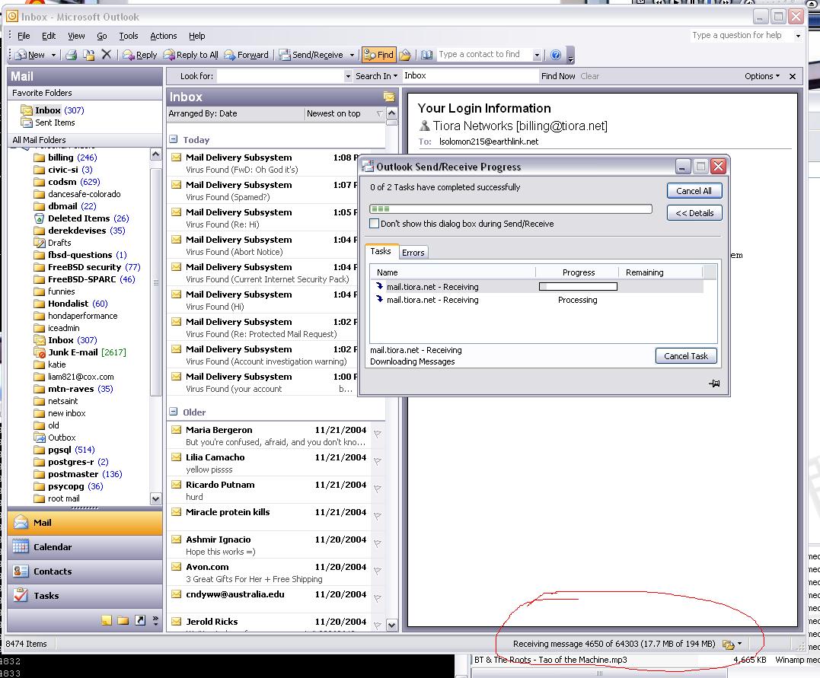Expand the Send/Receive dropdown arrow

(352, 55)
